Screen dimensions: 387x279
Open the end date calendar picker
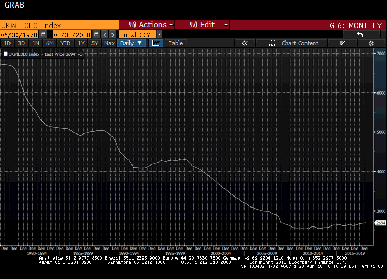coord(96,34)
